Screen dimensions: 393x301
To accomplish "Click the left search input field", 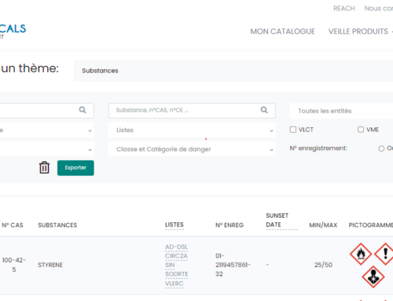I will tap(46, 111).
